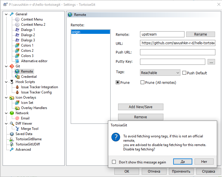Click the Email at-sign icon
This screenshot has height=177, width=222.
pos(17,118)
